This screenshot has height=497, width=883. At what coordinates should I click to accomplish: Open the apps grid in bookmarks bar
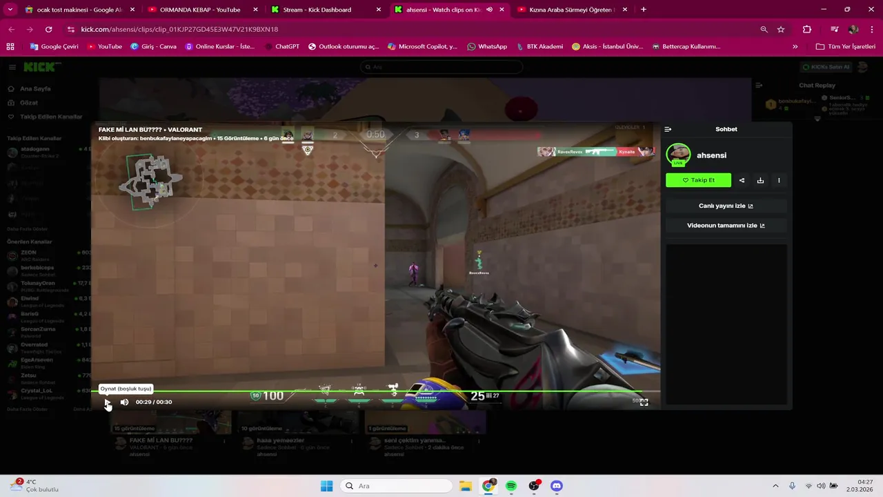[10, 46]
